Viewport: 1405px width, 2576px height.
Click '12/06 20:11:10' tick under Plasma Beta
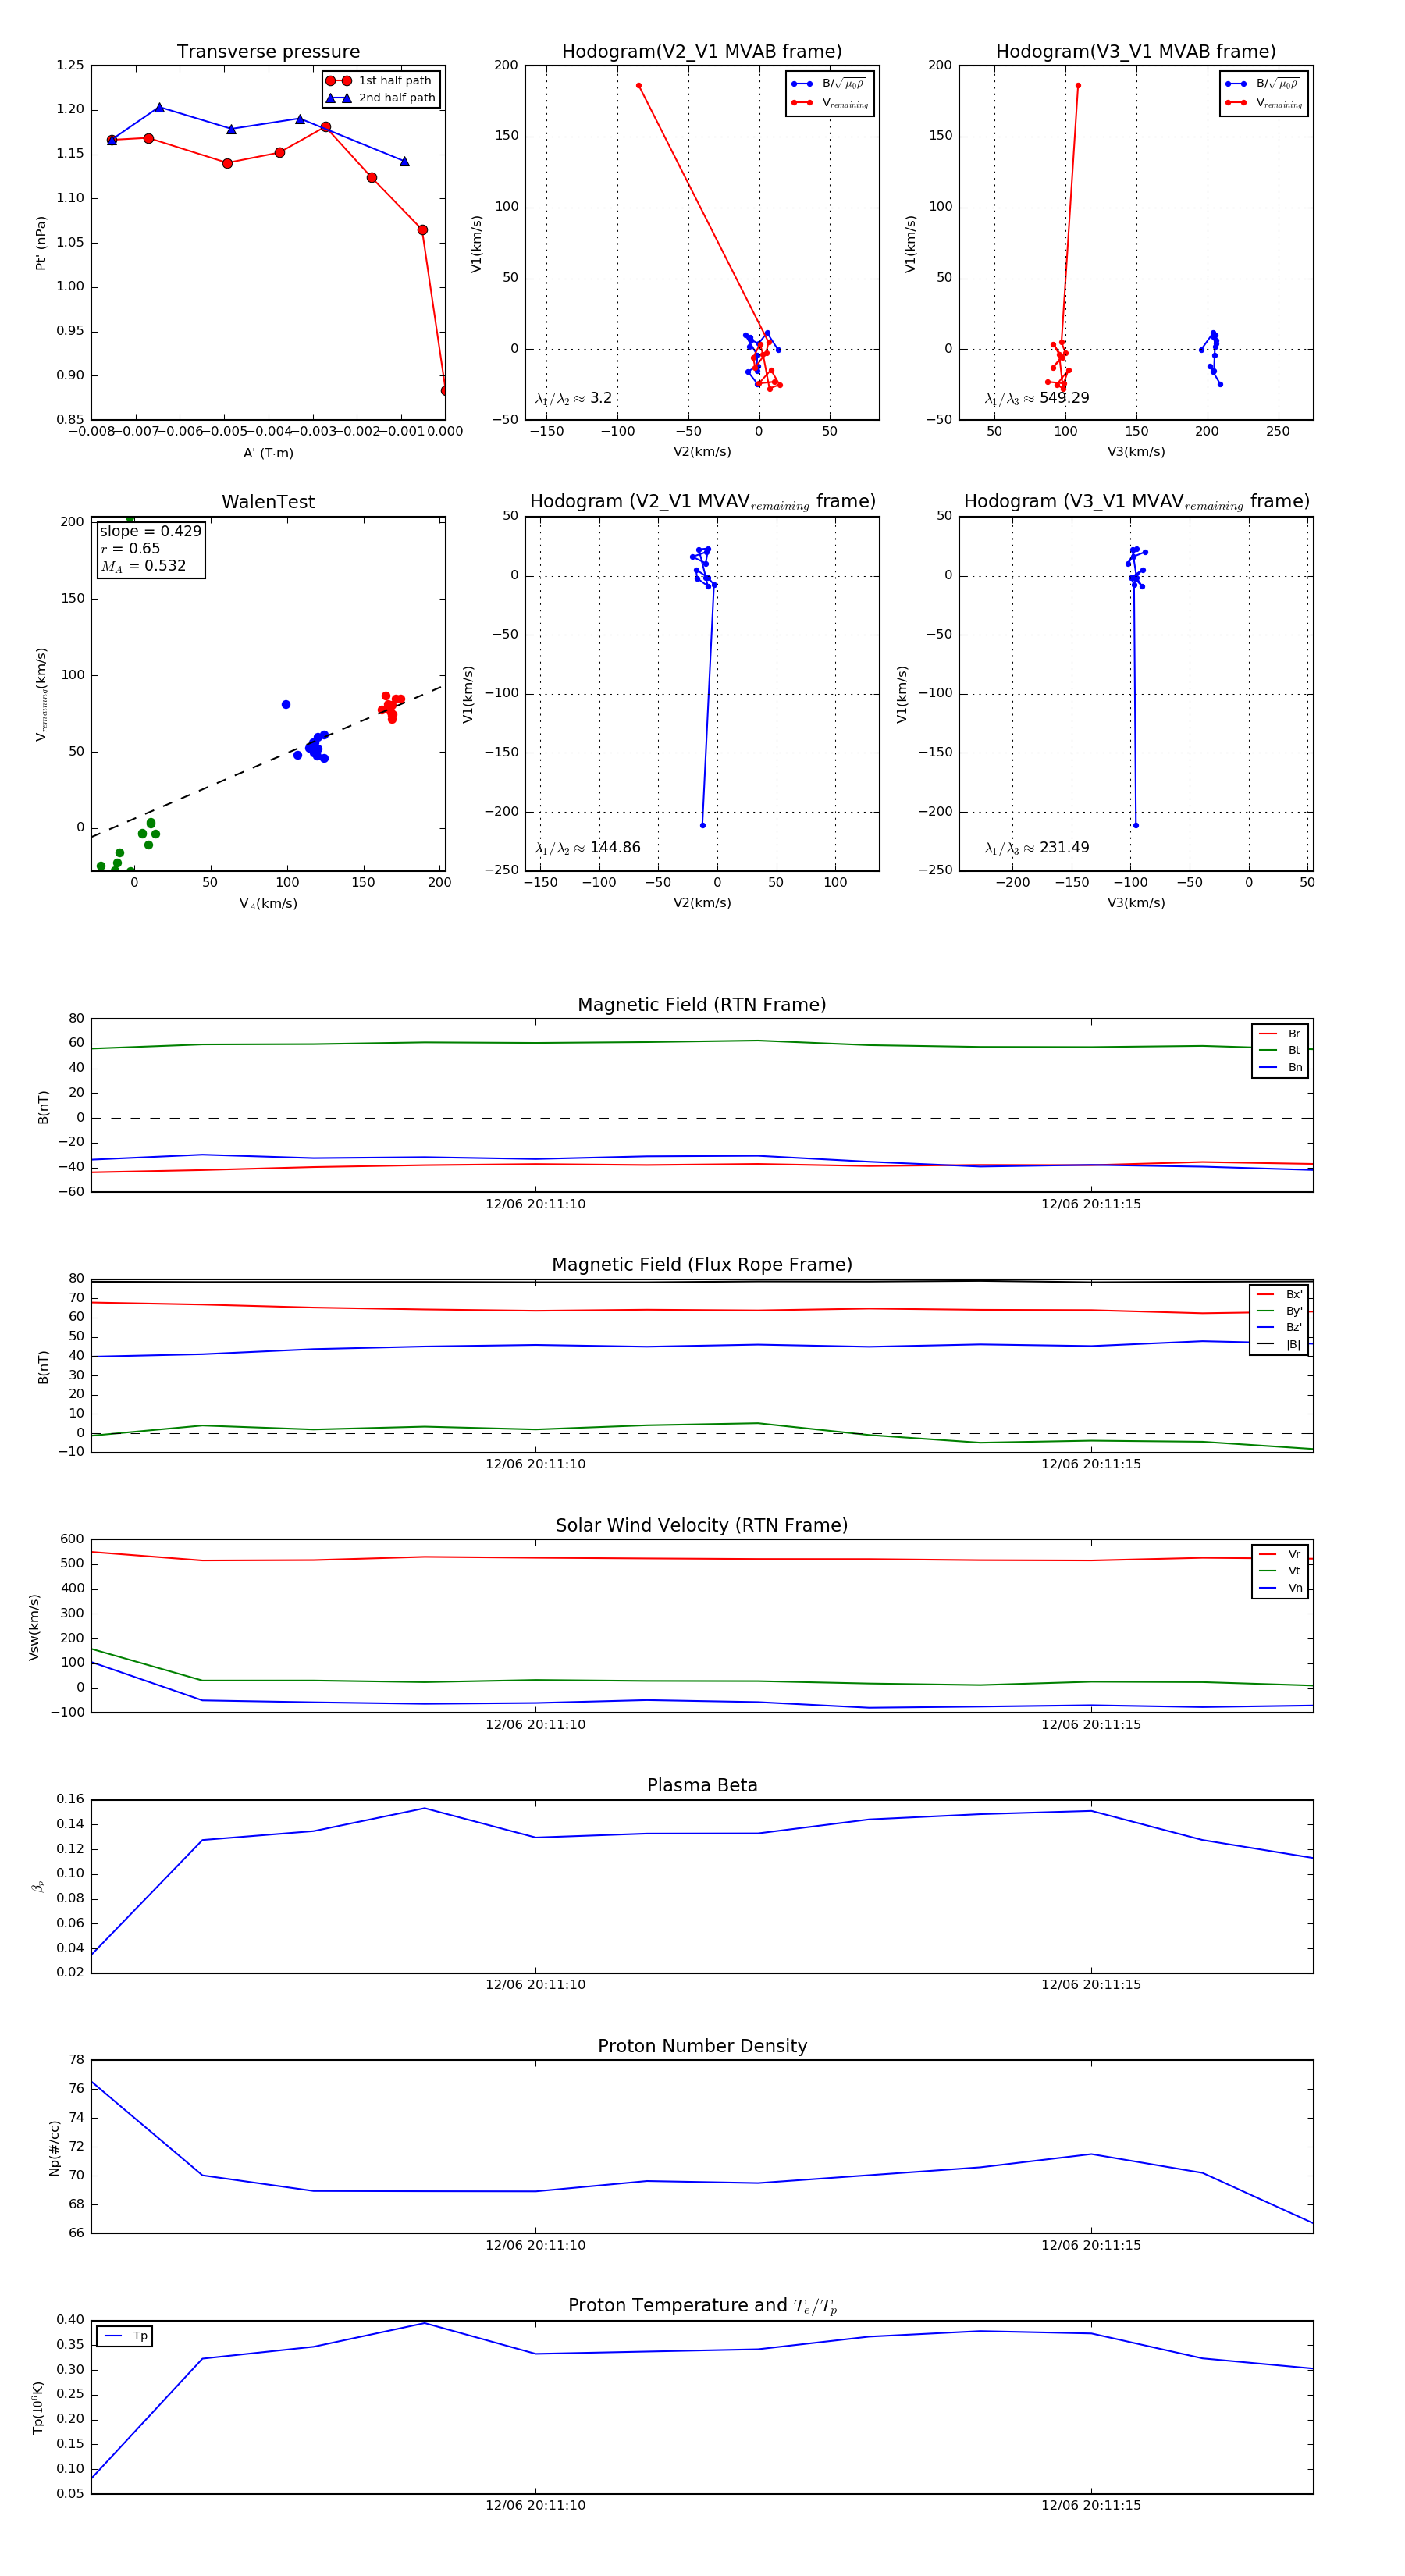[x=536, y=1984]
